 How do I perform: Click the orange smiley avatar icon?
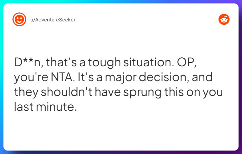19,19
